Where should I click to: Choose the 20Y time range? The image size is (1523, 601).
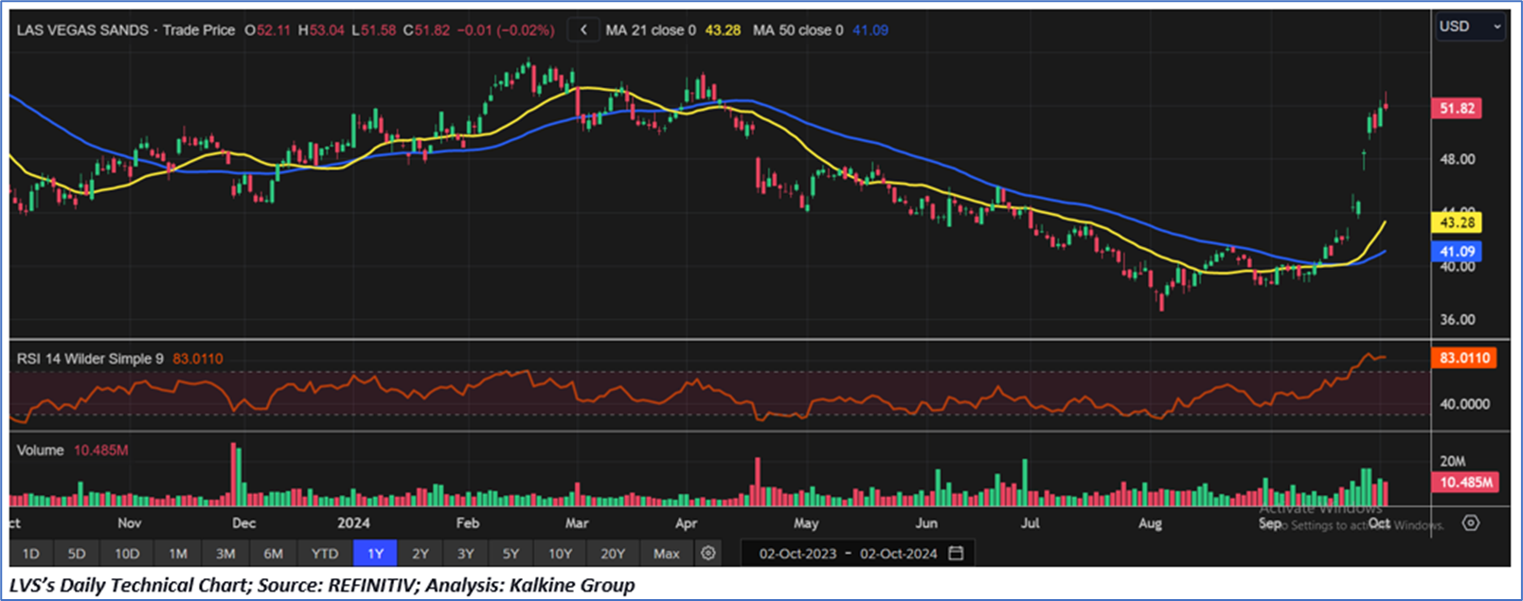(613, 554)
